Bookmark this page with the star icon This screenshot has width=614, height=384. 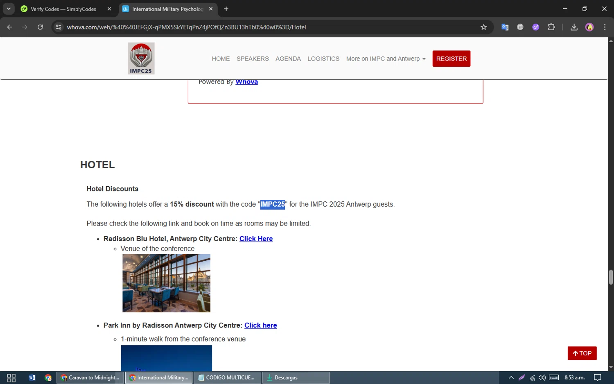click(x=483, y=27)
